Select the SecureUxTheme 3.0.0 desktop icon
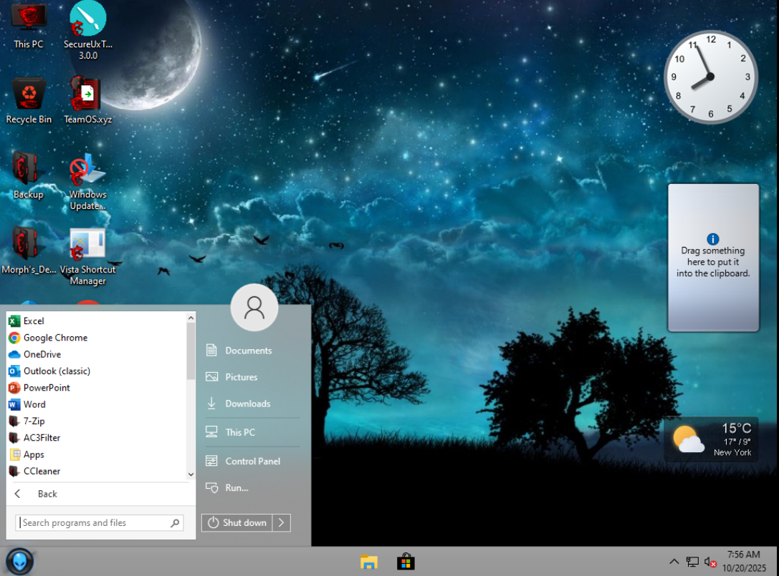The height and width of the screenshot is (576, 779). (x=88, y=30)
